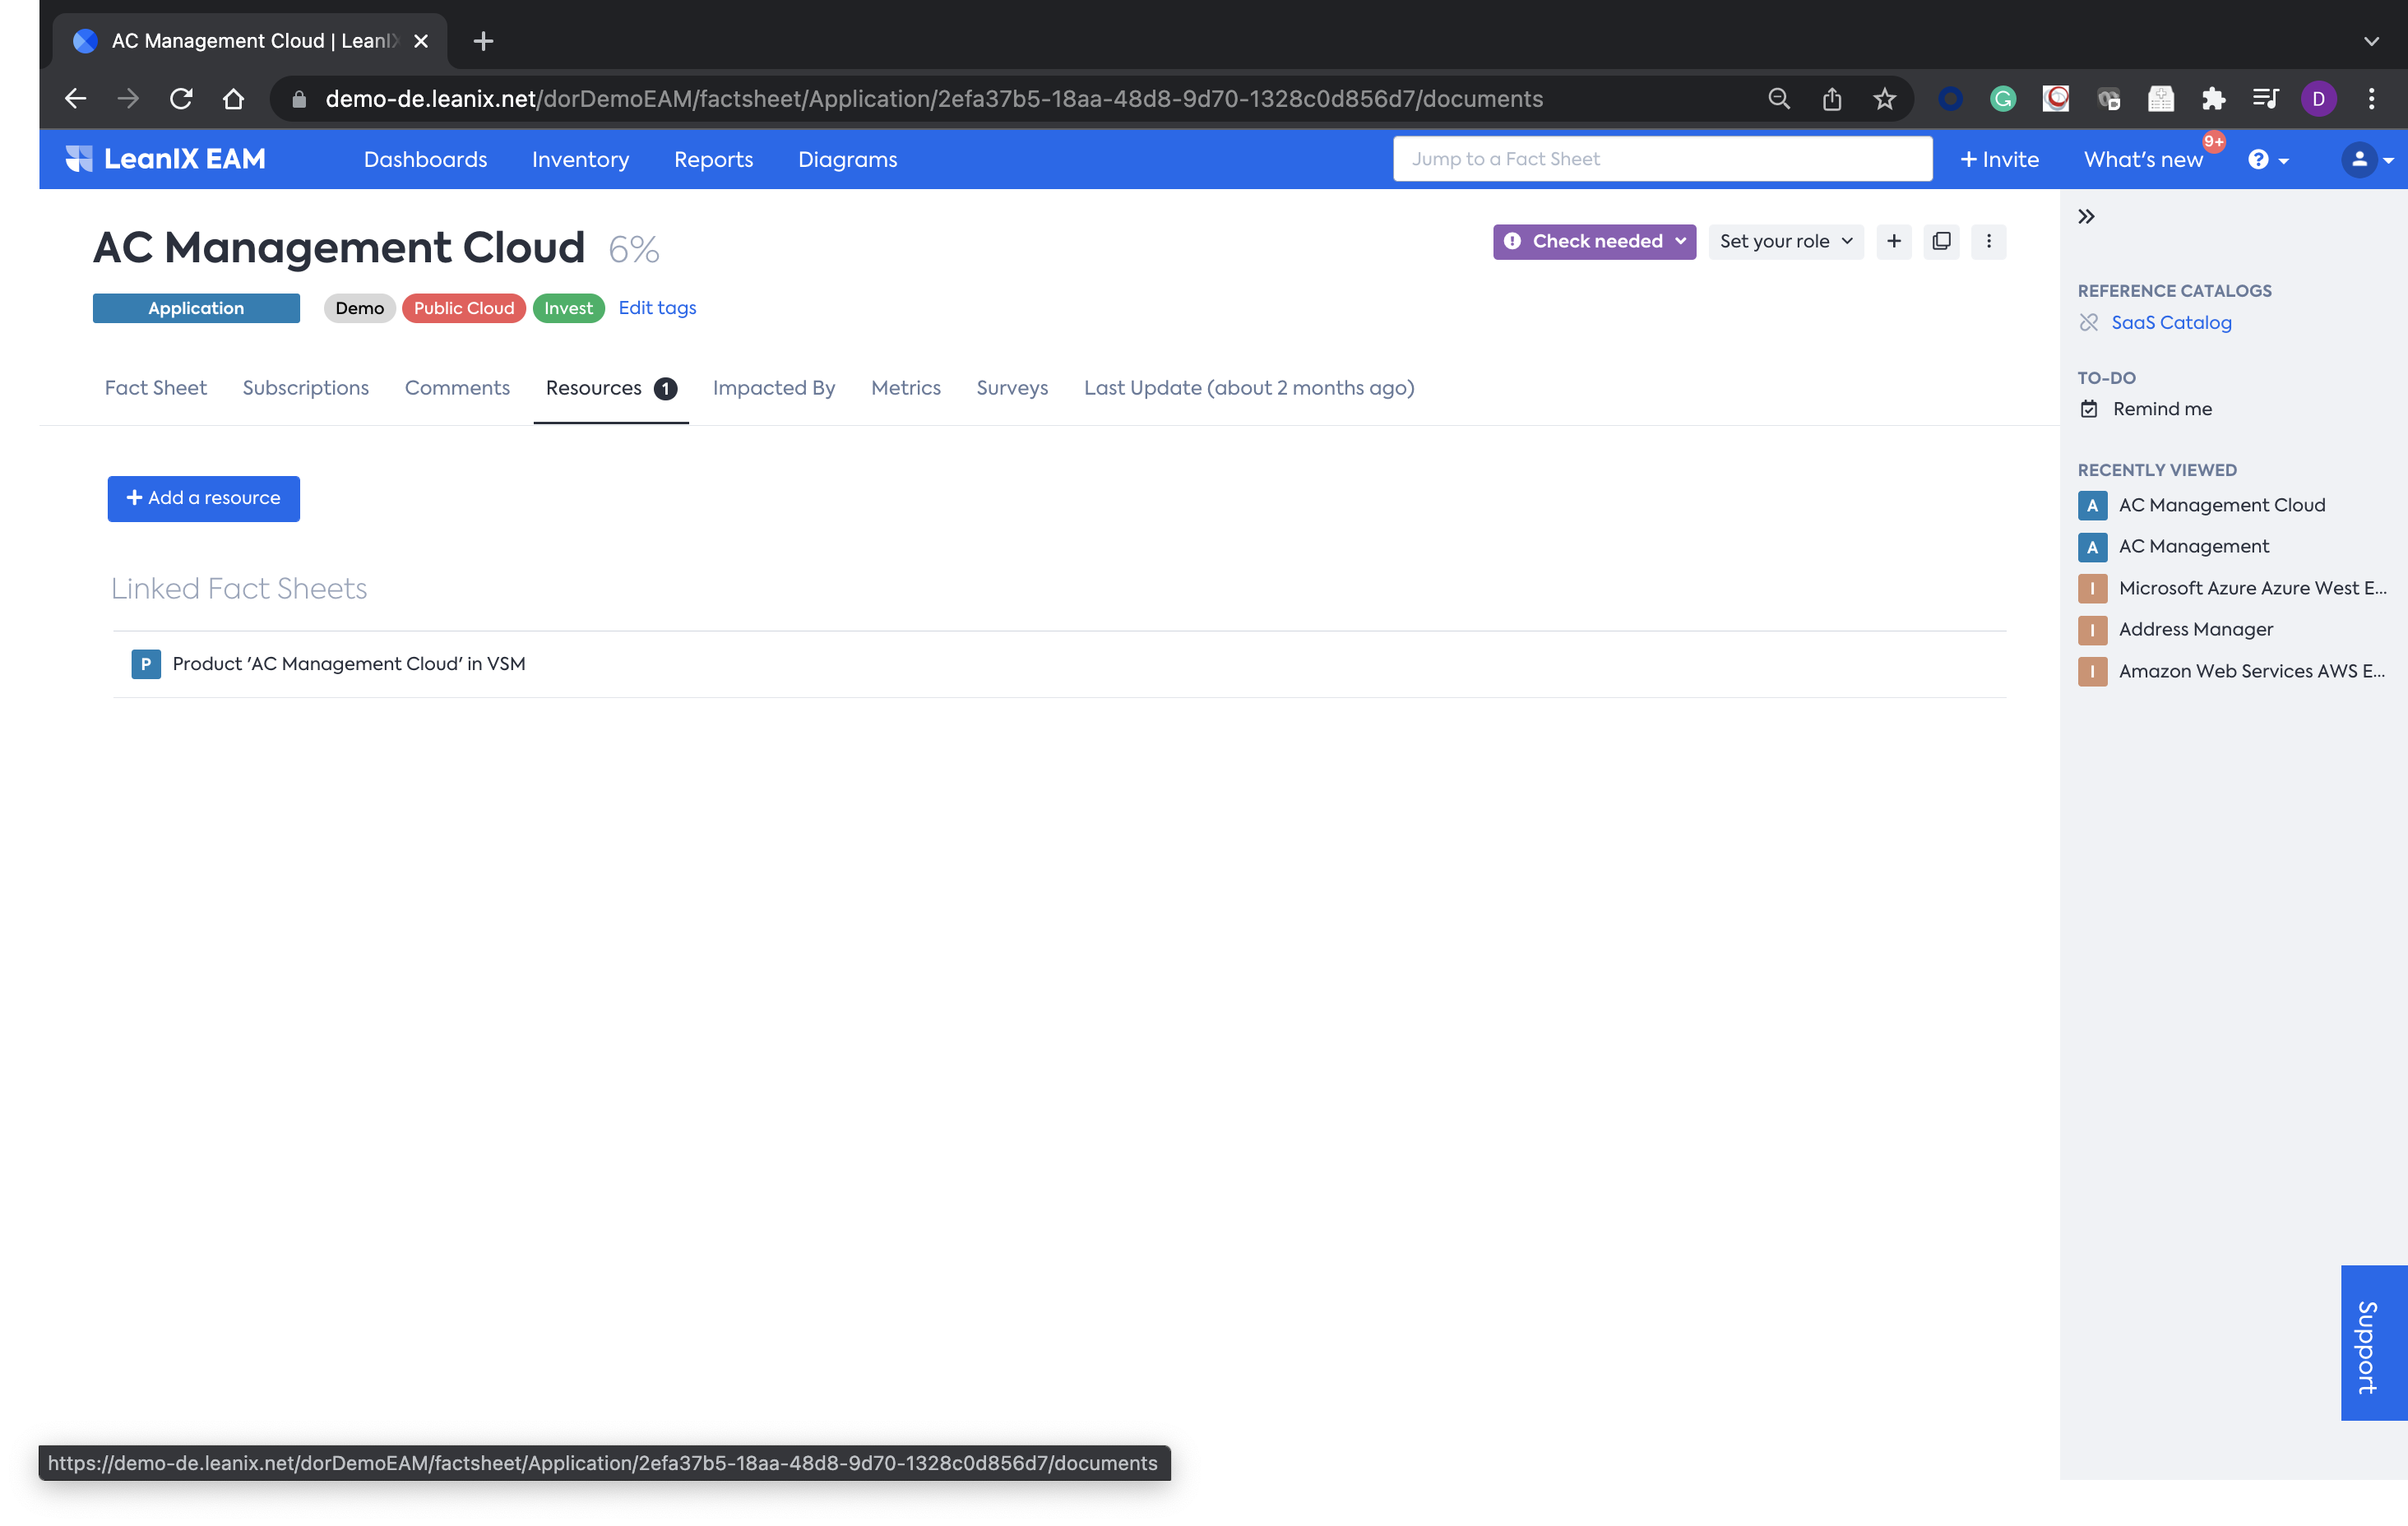Open AC Management in recently viewed
Viewport: 2408px width, 1526px height.
coord(2193,547)
